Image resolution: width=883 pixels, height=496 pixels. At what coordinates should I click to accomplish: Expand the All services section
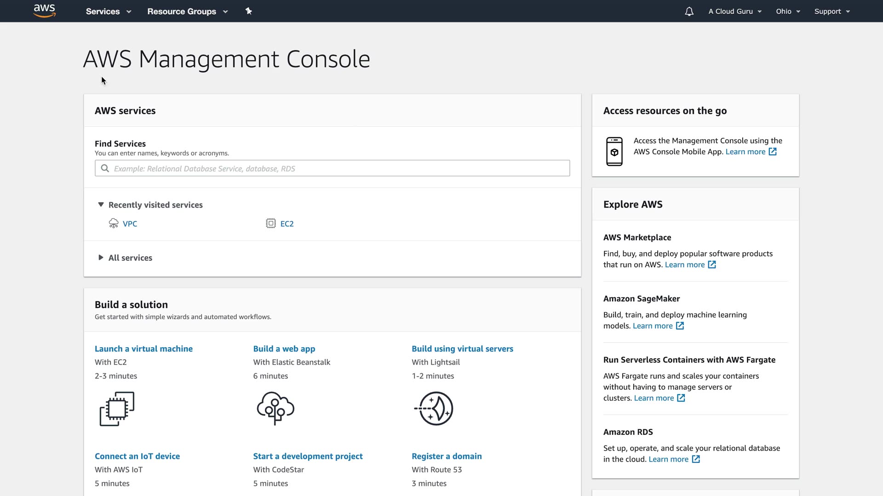(x=101, y=258)
